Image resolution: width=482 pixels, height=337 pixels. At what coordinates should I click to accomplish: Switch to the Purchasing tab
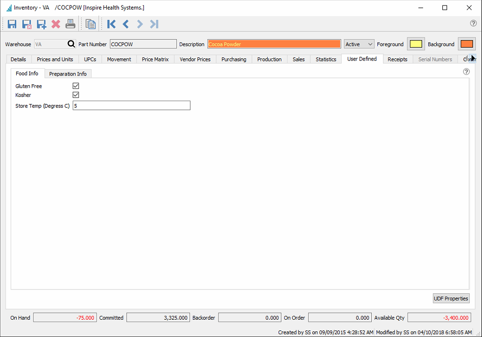pos(234,59)
